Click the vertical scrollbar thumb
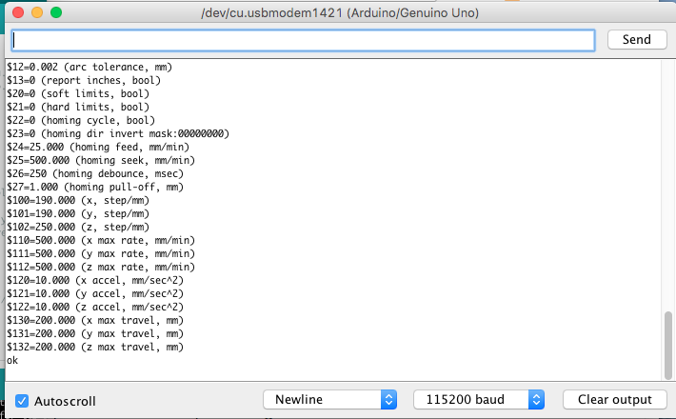Viewport: 676px width, 419px height. point(668,346)
